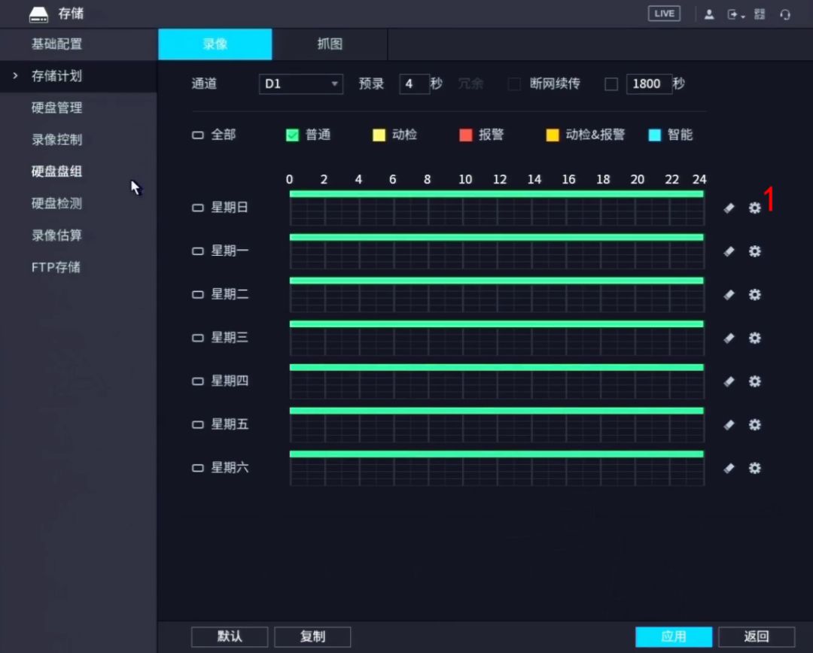Click the gear settings icon for 星期日
Image resolution: width=813 pixels, height=653 pixels.
click(x=754, y=208)
